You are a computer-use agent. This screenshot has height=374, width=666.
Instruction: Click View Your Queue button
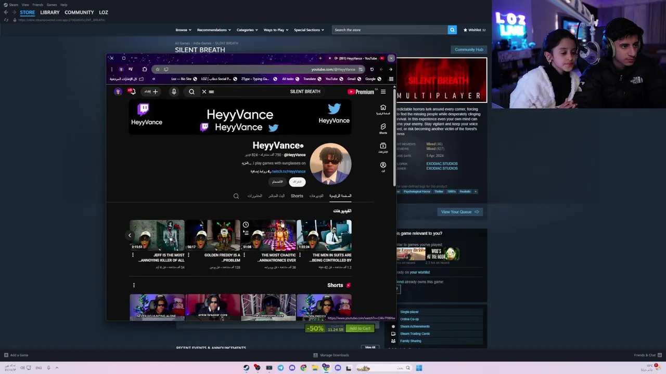click(x=460, y=211)
